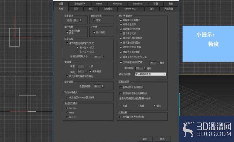This screenshot has width=234, height=142.
Task: Click the 弹出时间 value field
Action: 139,68
